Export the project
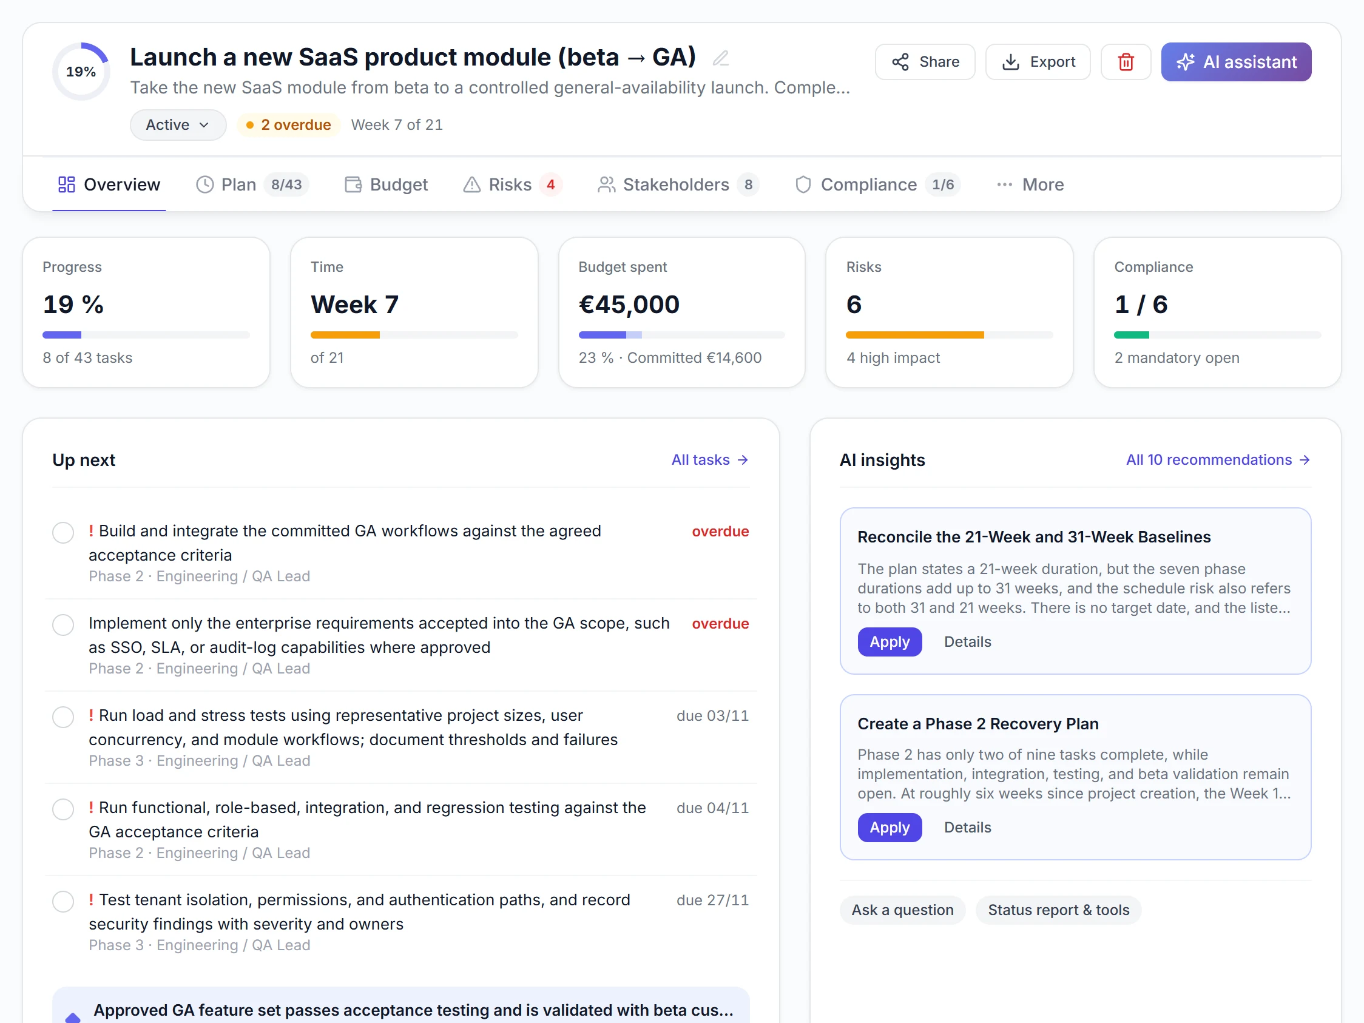The width and height of the screenshot is (1364, 1023). pyautogui.click(x=1038, y=62)
